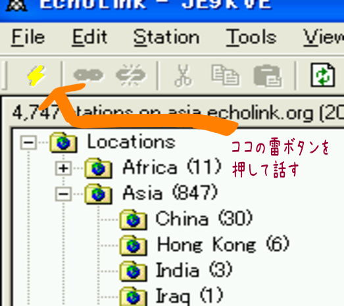Open the Tools menu
The width and height of the screenshot is (344, 306).
click(x=251, y=38)
